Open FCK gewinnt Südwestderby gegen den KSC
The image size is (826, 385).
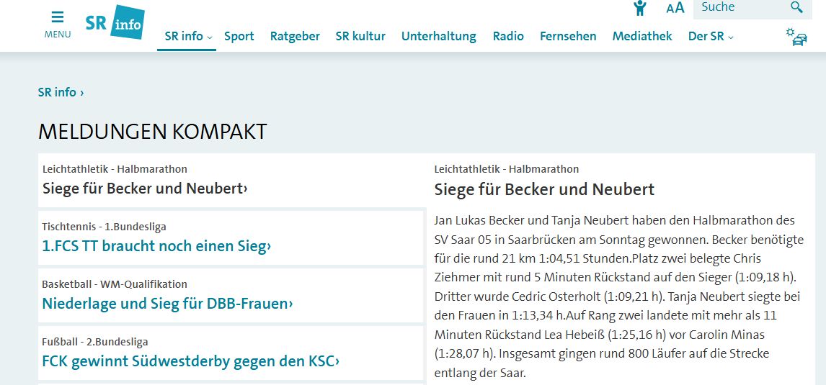[x=190, y=361]
